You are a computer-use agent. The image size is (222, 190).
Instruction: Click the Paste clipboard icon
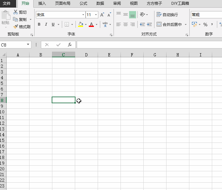(x=6, y=15)
